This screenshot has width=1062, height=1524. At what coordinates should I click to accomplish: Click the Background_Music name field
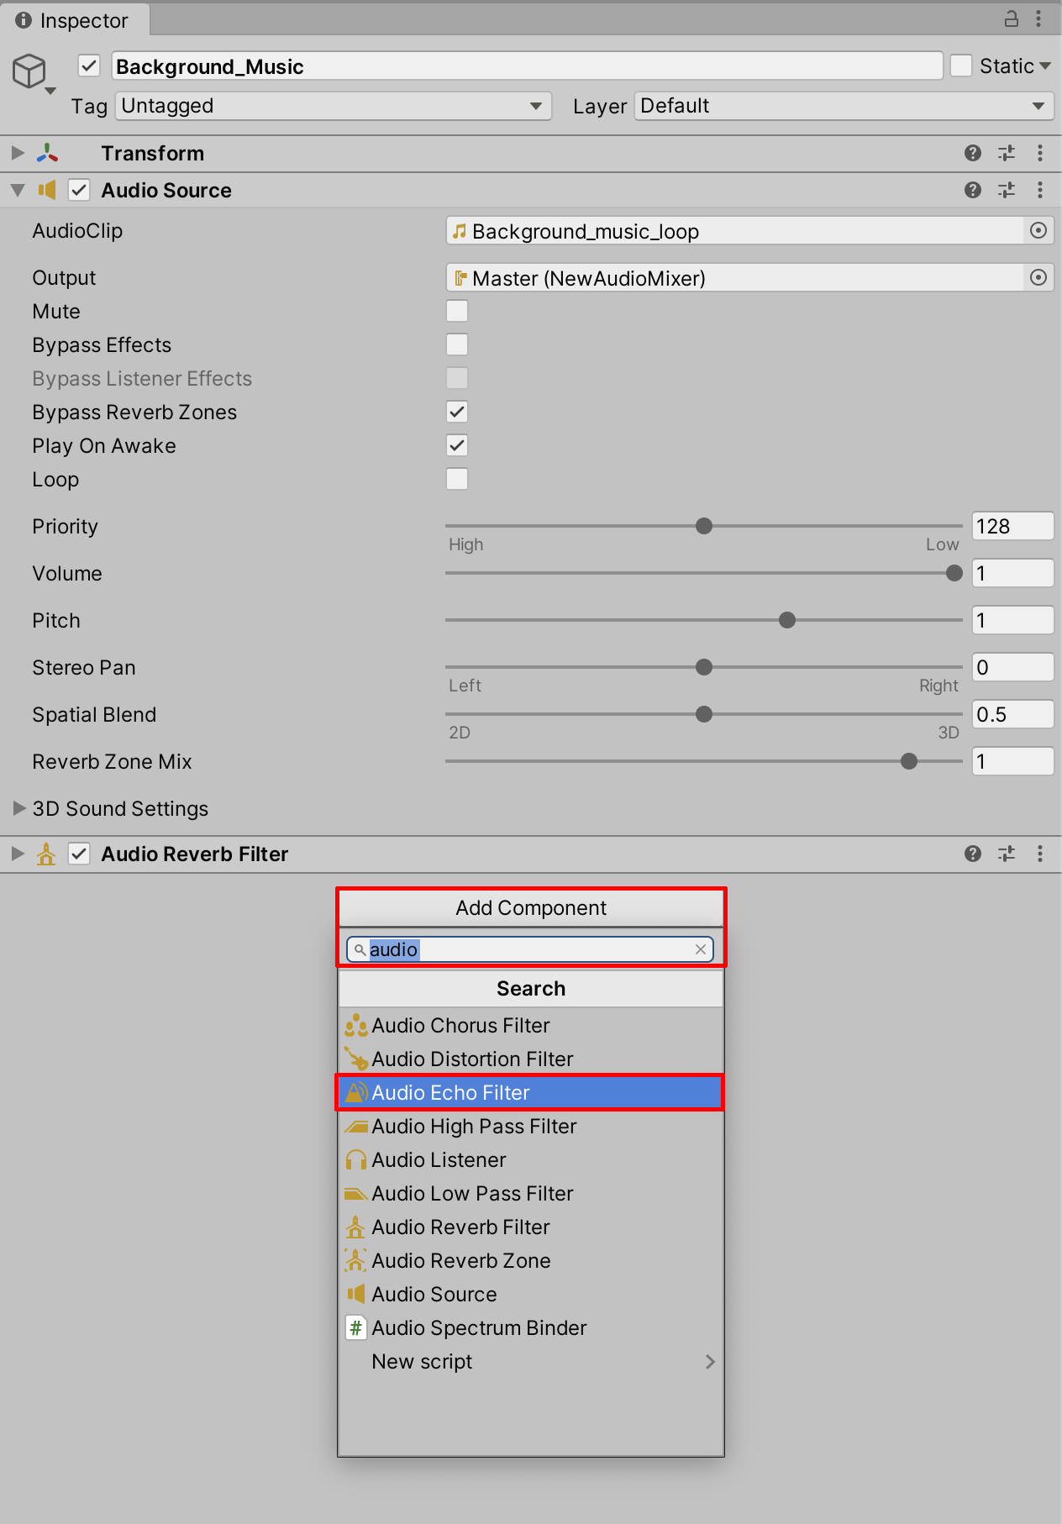pos(527,66)
